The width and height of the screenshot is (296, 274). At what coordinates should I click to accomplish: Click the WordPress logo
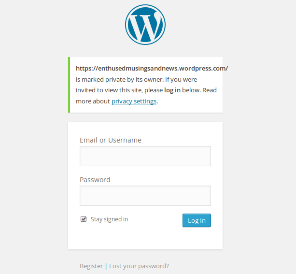coord(145,26)
